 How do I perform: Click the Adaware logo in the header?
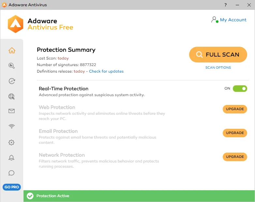pyautogui.click(x=16, y=24)
